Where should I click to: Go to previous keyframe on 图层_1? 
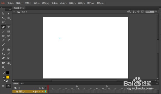[x=34, y=92]
